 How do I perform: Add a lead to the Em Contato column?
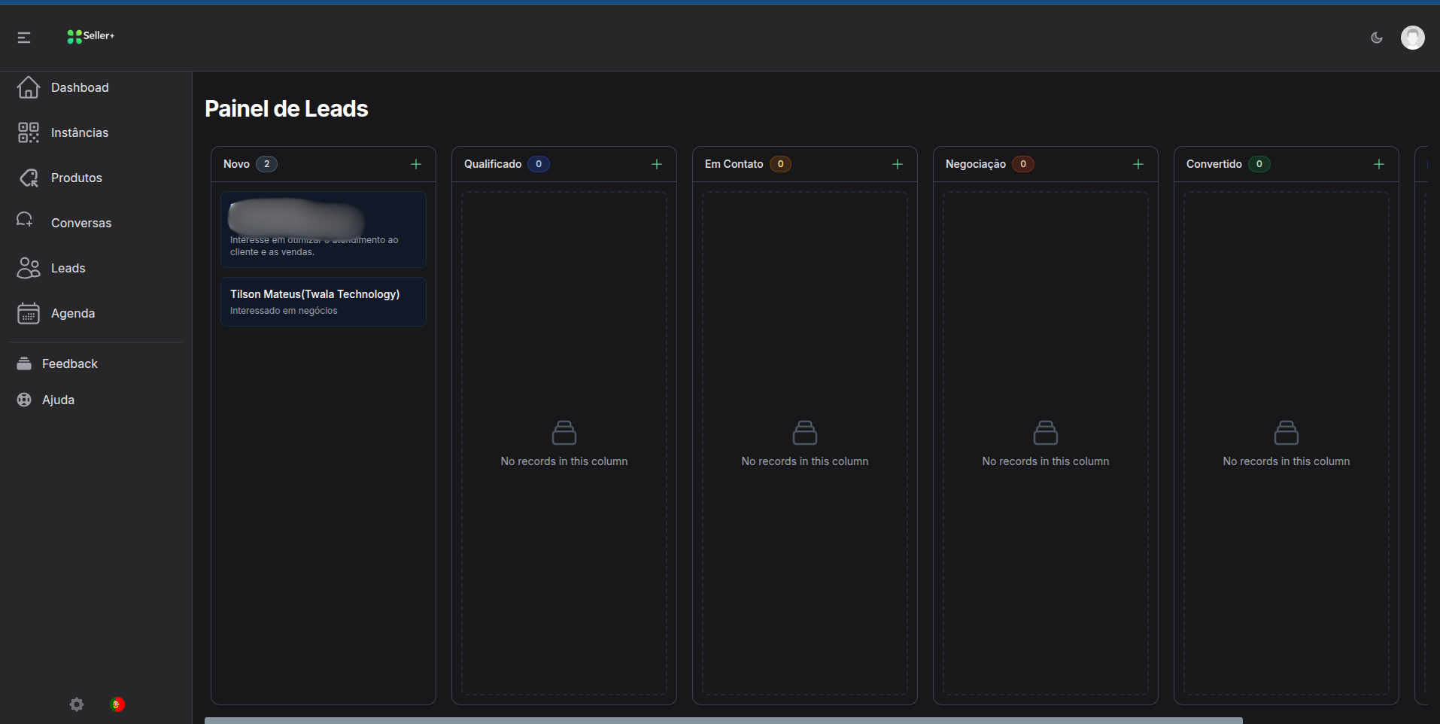coord(898,164)
